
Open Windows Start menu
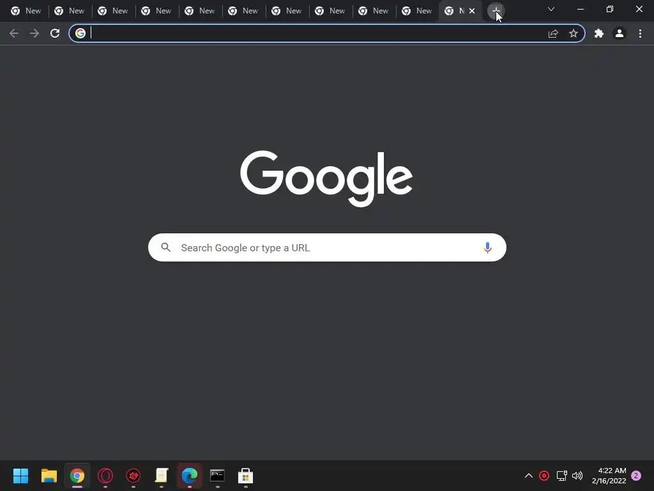(20, 476)
